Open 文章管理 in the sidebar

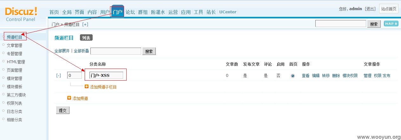[x=15, y=45]
